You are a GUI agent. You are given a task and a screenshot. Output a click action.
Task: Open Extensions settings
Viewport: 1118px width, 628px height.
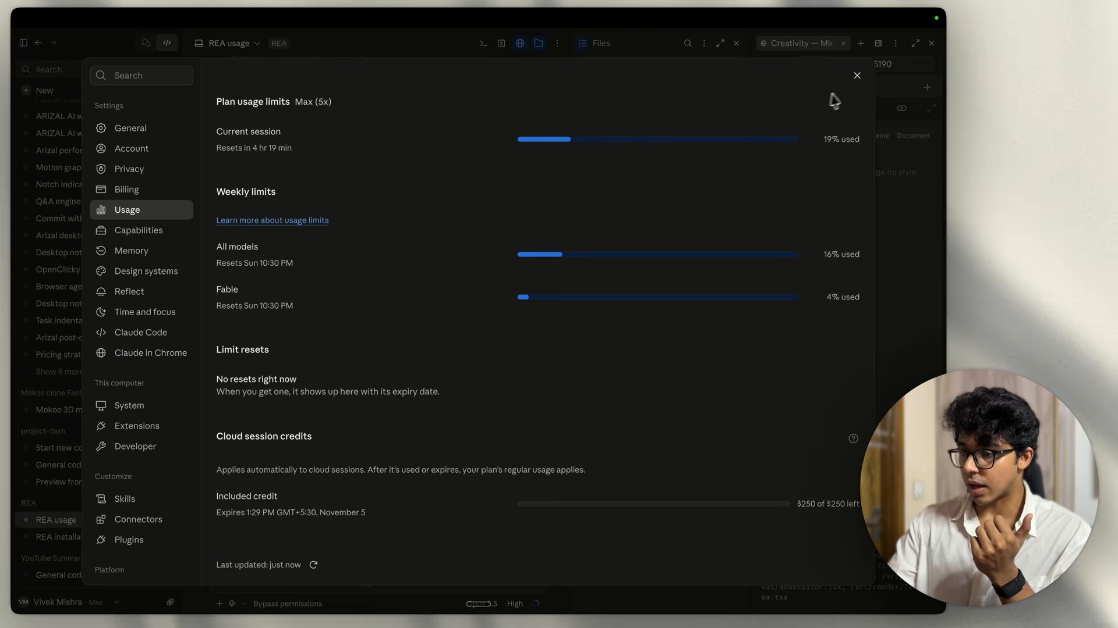(x=141, y=426)
